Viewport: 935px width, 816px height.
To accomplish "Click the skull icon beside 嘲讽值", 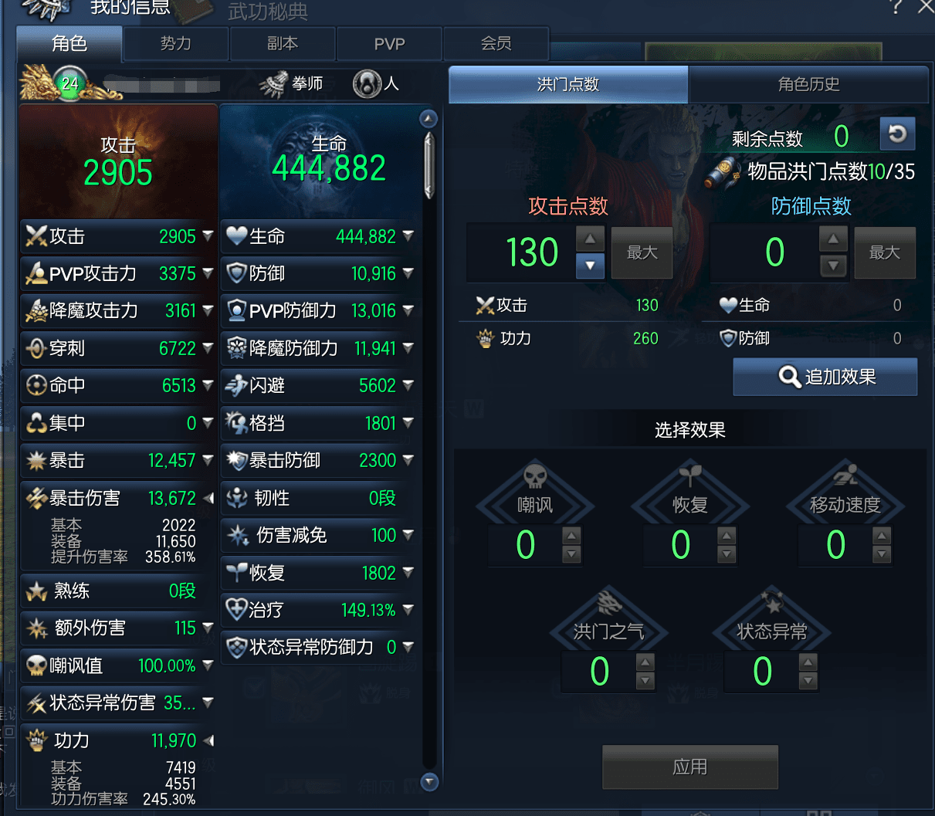I will pyautogui.click(x=36, y=665).
